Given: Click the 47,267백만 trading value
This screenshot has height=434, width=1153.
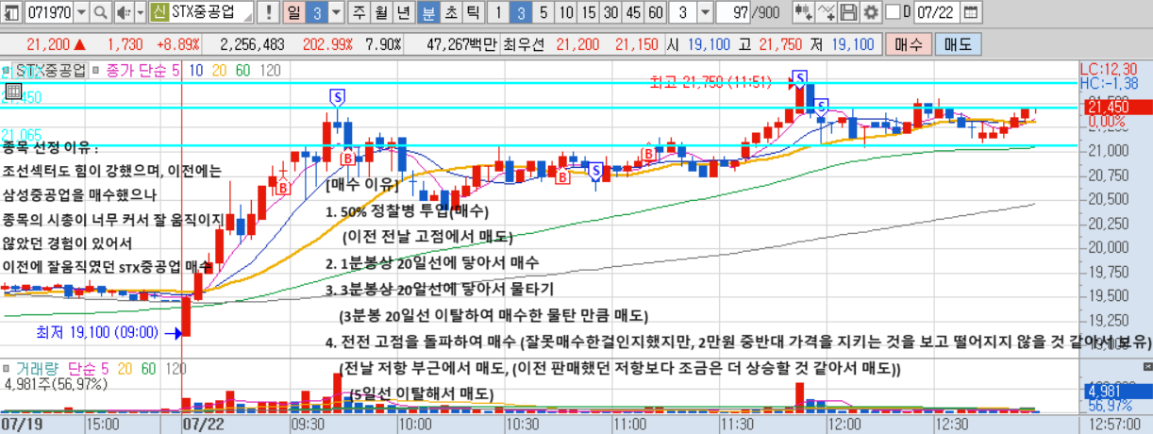Looking at the screenshot, I should point(461,43).
